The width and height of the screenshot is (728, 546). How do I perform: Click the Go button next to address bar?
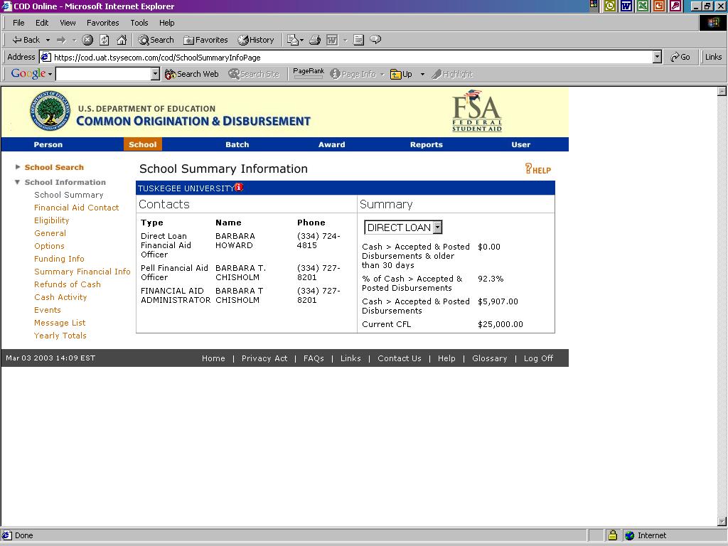(680, 57)
